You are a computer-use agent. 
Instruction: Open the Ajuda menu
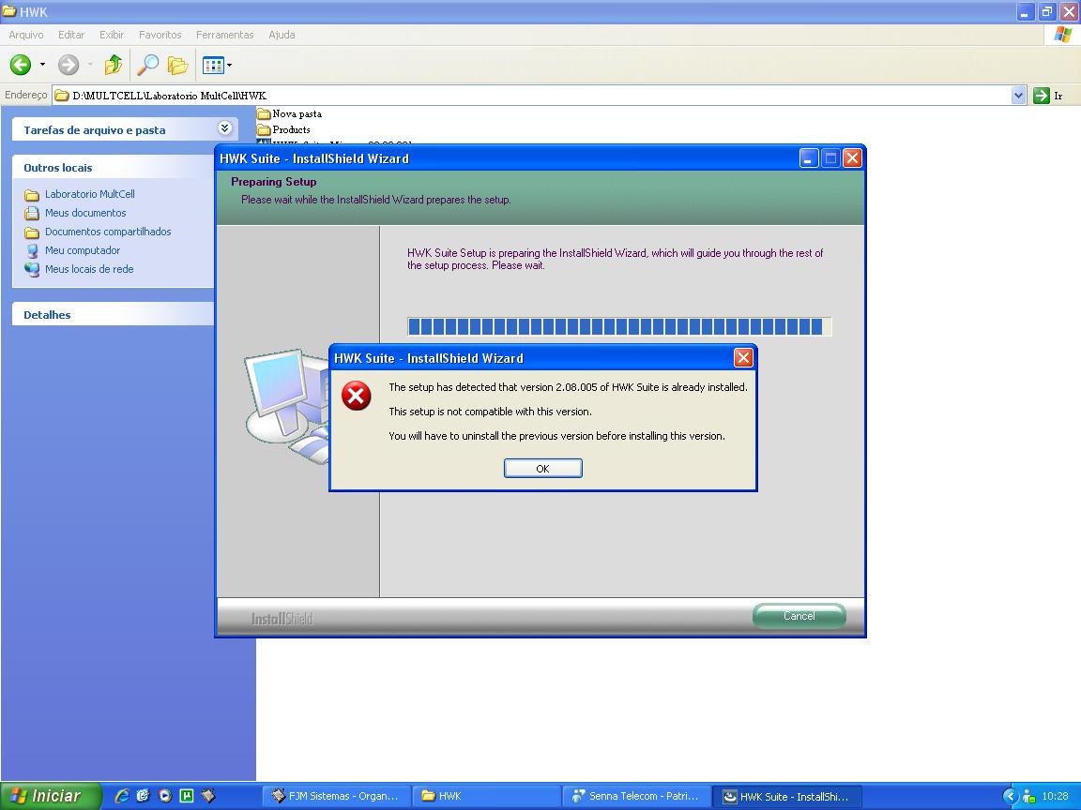click(x=282, y=35)
